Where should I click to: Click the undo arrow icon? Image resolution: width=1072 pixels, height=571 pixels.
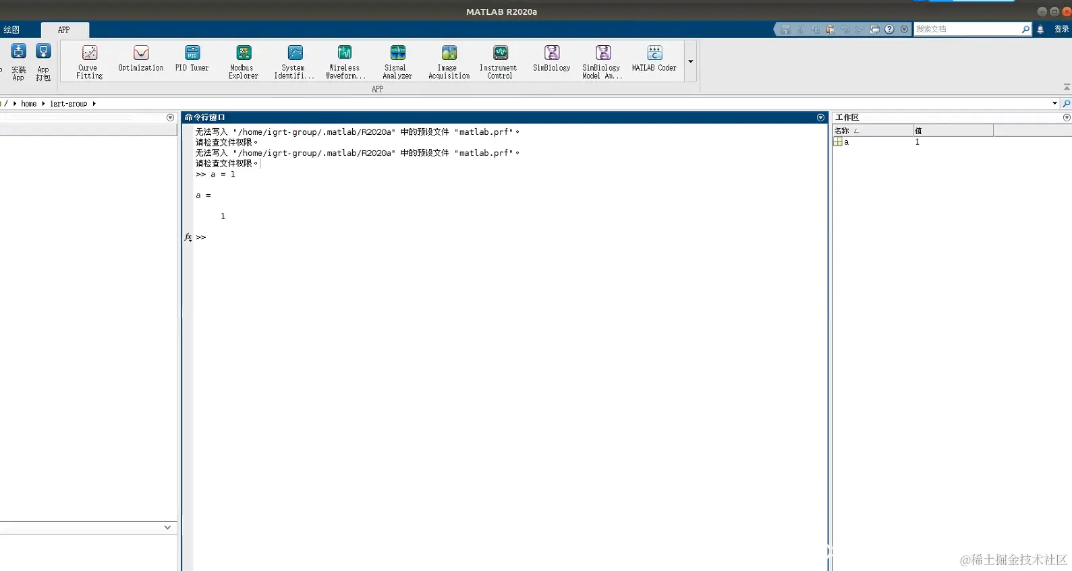pyautogui.click(x=845, y=29)
